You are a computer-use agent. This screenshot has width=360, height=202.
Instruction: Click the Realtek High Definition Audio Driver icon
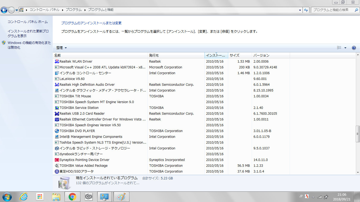[57, 85]
